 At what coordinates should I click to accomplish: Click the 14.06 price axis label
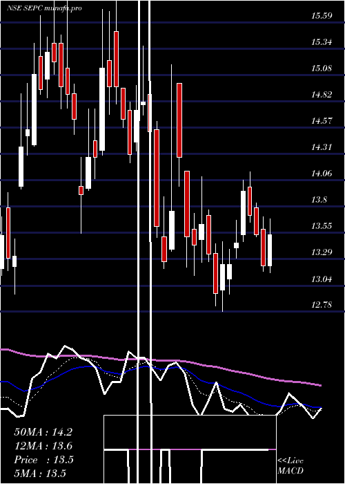322,174
